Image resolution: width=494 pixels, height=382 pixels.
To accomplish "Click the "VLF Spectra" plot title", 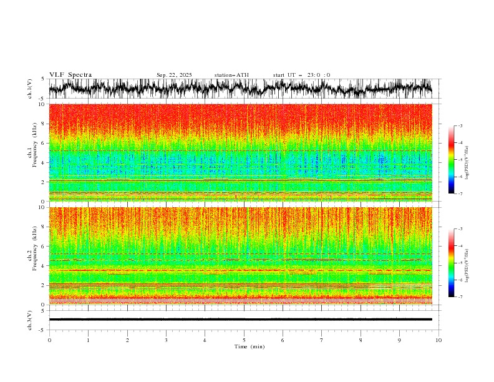I will (70, 75).
